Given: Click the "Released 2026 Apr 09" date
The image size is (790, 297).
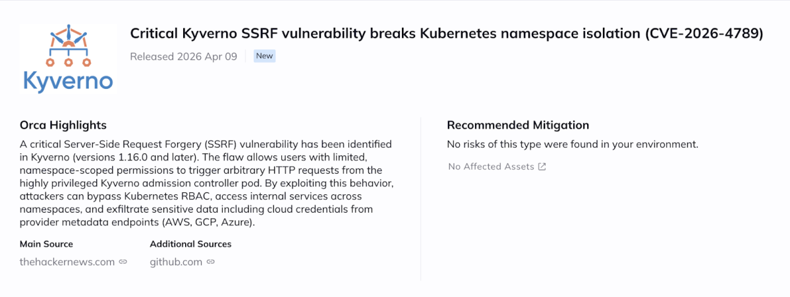Looking at the screenshot, I should click(x=183, y=56).
